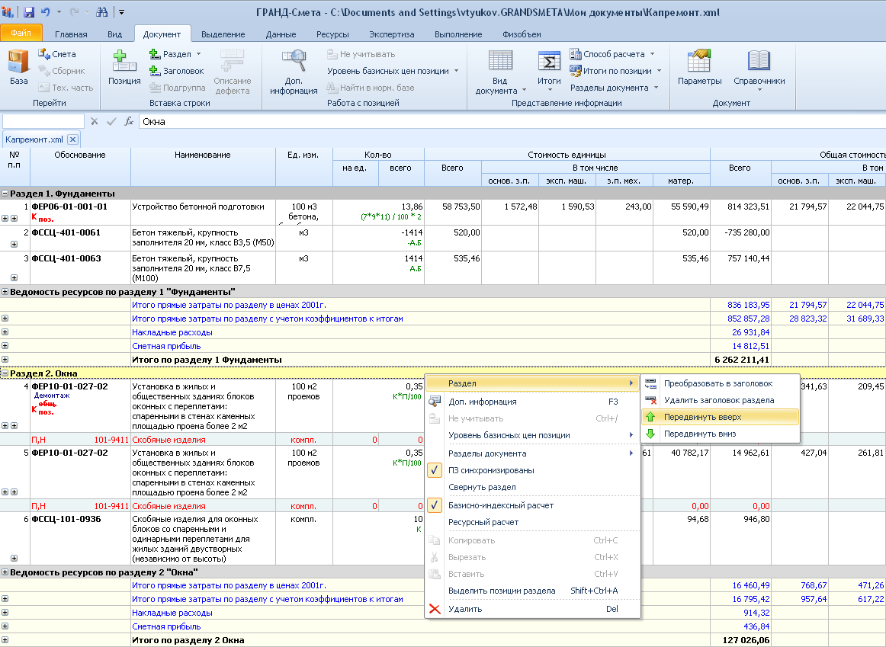This screenshot has width=886, height=647.
Task: Click the formula bar field containing Окна
Action: pos(512,121)
